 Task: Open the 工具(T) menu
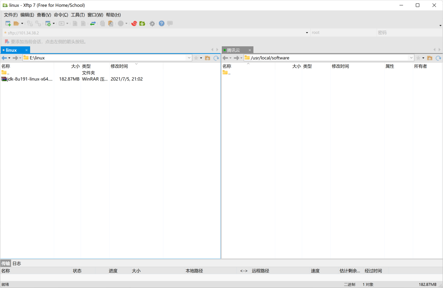(x=78, y=15)
